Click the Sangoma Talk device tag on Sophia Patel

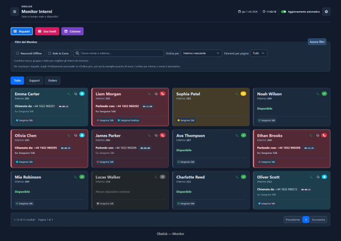186,120
